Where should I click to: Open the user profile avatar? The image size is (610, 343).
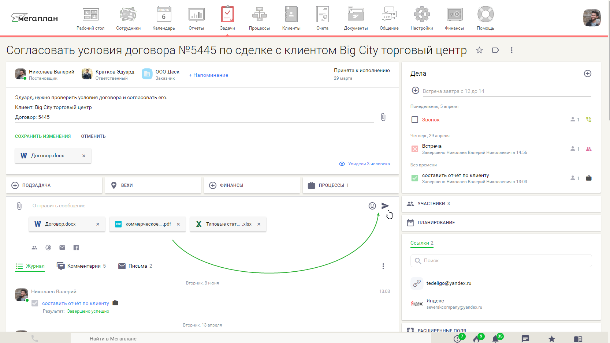coord(592,18)
